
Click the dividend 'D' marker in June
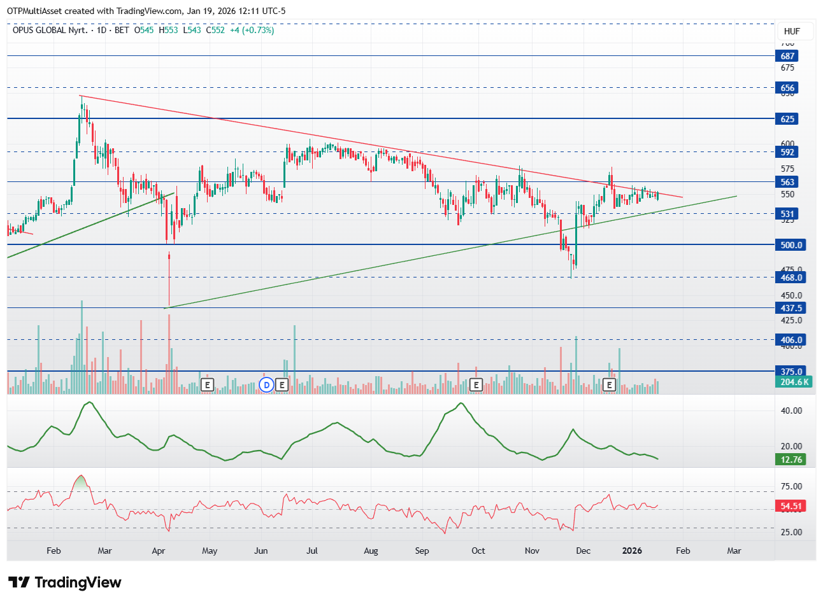click(x=266, y=384)
